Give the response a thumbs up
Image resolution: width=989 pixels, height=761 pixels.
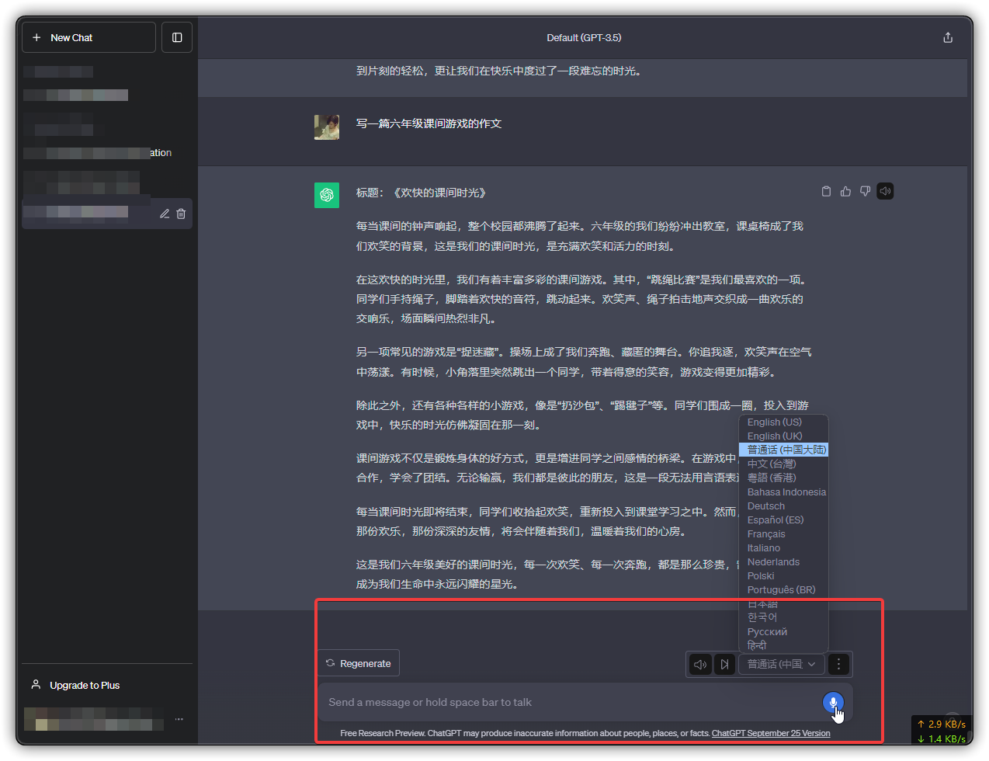845,191
